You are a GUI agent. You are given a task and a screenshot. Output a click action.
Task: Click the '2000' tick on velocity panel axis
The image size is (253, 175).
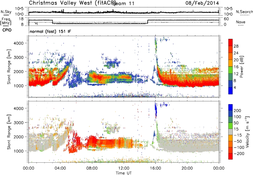pos(19,137)
